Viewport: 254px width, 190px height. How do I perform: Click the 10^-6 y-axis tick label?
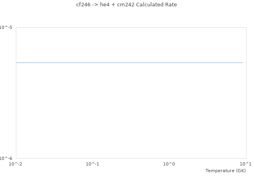tap(6, 159)
